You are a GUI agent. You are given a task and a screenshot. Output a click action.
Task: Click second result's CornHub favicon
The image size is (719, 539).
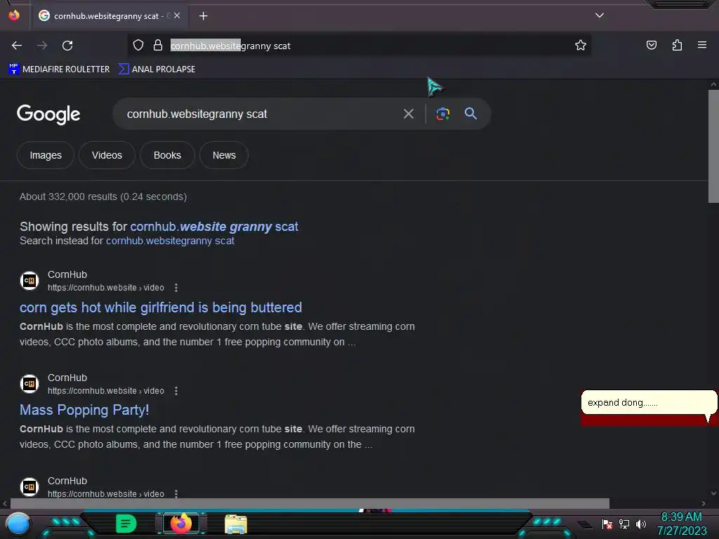pyautogui.click(x=29, y=384)
